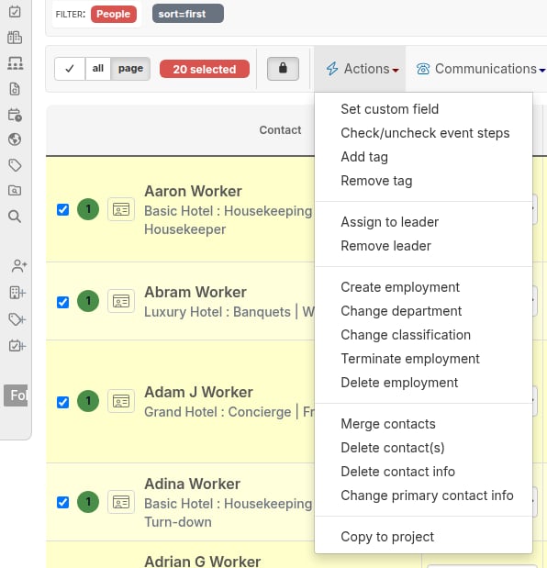Click the lock button in toolbar
The image size is (547, 568).
(x=283, y=69)
